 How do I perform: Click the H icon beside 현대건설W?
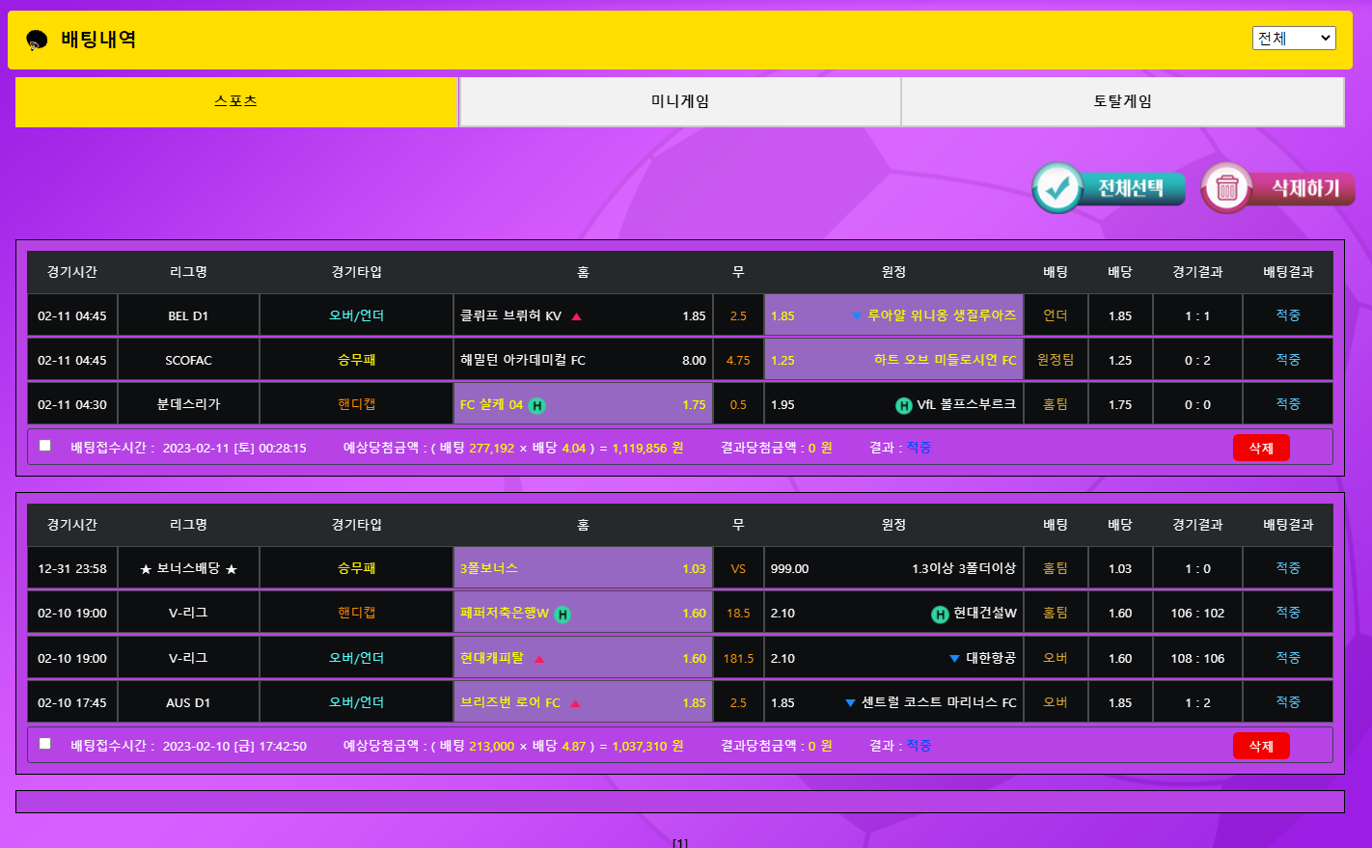tap(940, 615)
